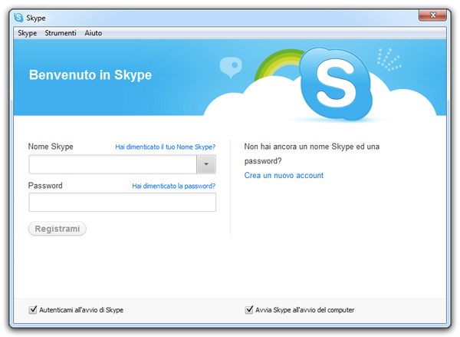
Task: Toggle 'Avvia Skype all'avvio del computer' checkbox
Action: (x=248, y=309)
